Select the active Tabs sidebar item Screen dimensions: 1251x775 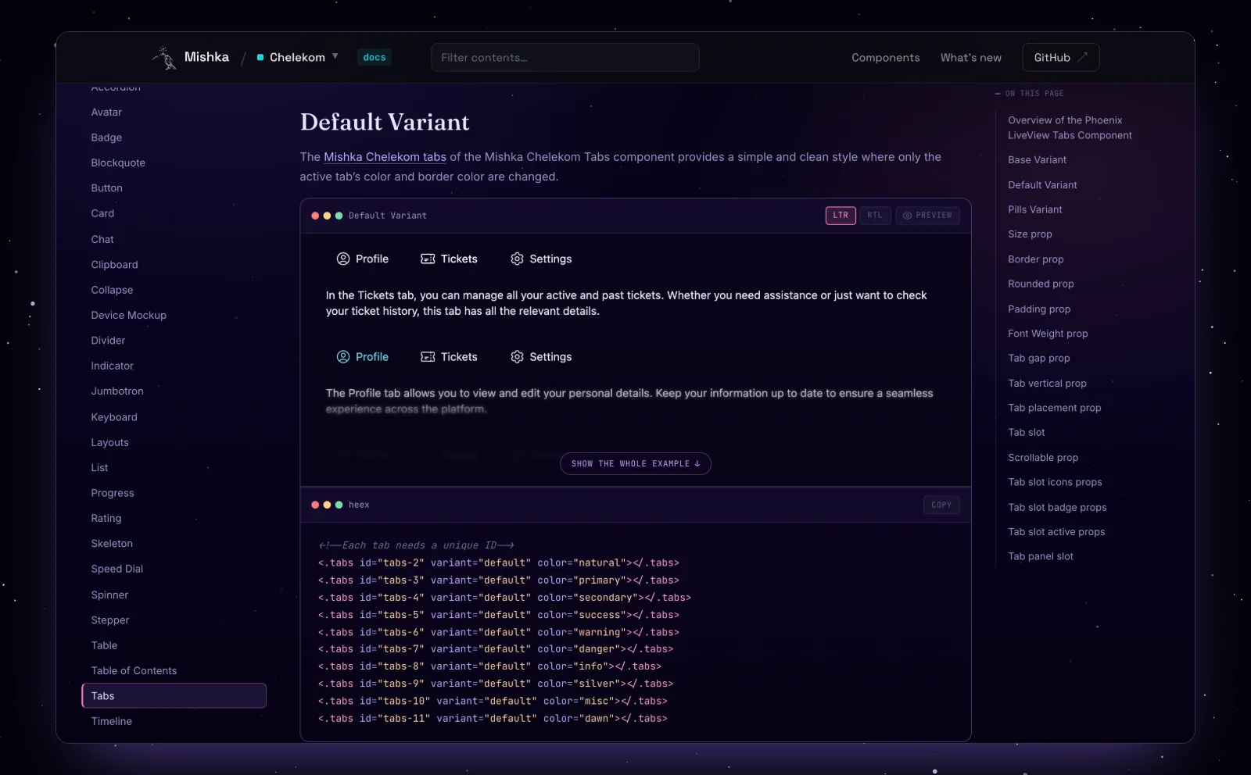(x=174, y=696)
